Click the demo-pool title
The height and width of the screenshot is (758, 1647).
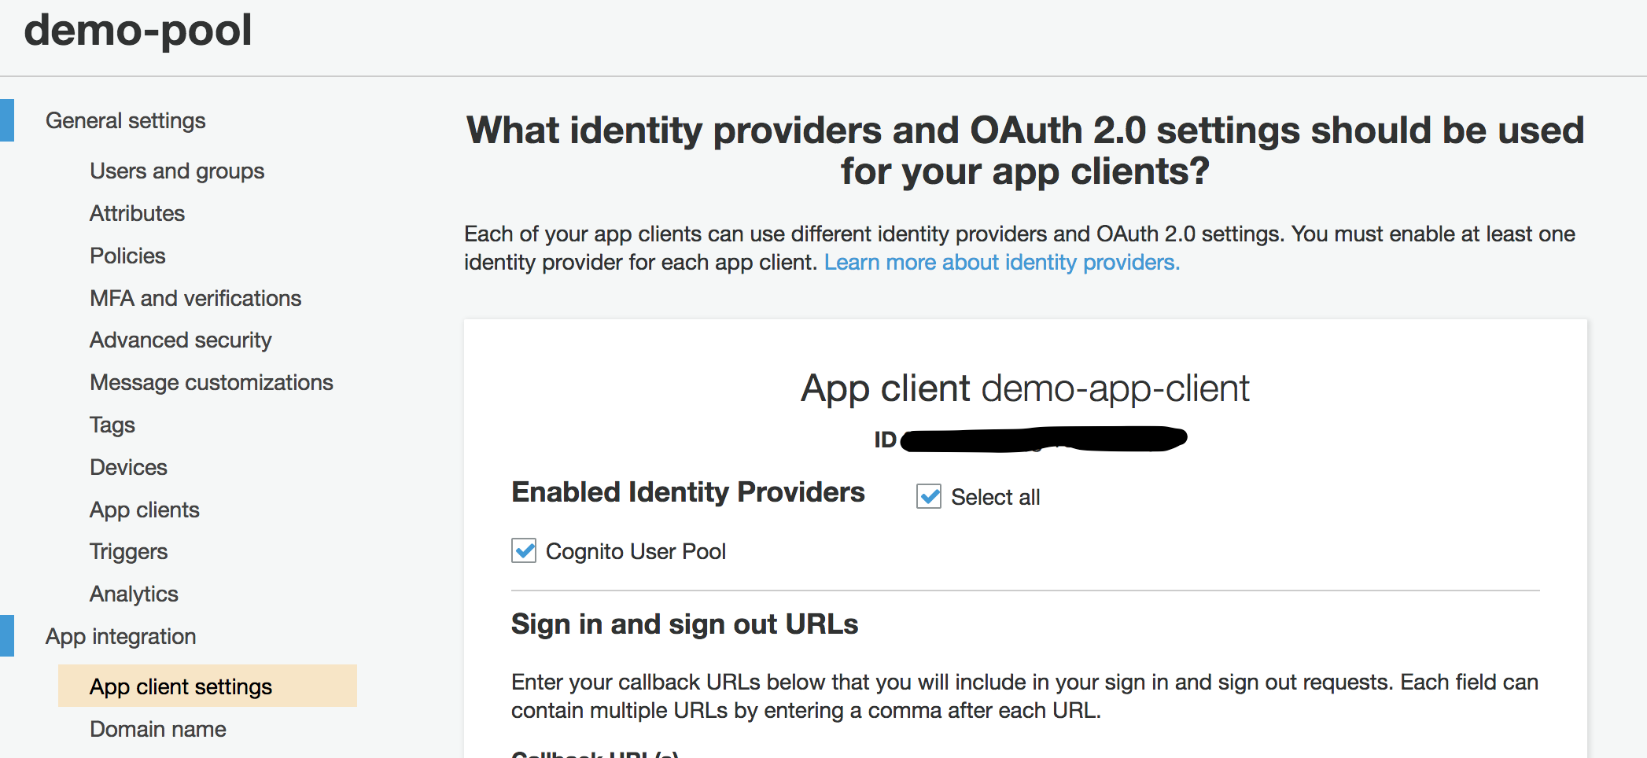tap(138, 30)
